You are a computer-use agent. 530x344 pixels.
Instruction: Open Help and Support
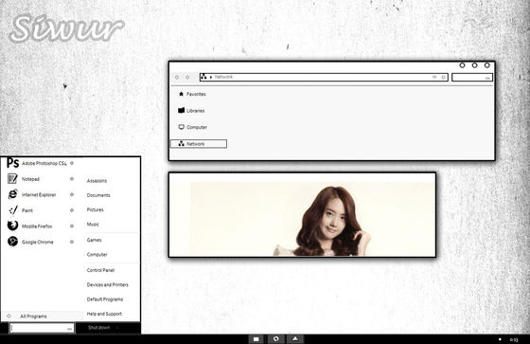pyautogui.click(x=104, y=314)
